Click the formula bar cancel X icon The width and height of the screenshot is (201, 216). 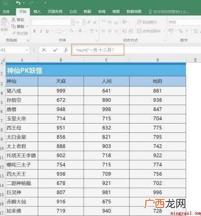pos(44,50)
